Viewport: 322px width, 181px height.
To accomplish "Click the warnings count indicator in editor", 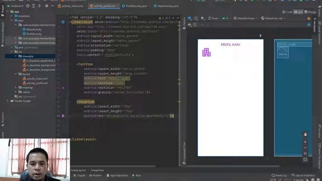I will (x=162, y=18).
